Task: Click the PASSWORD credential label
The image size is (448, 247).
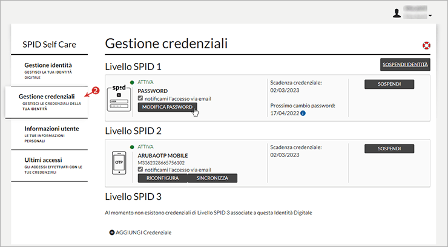Action: pyautogui.click(x=153, y=91)
